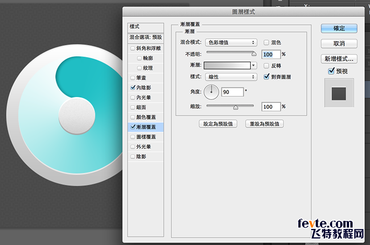
Task: Click the 角度 angle value field
Action: (x=232, y=92)
